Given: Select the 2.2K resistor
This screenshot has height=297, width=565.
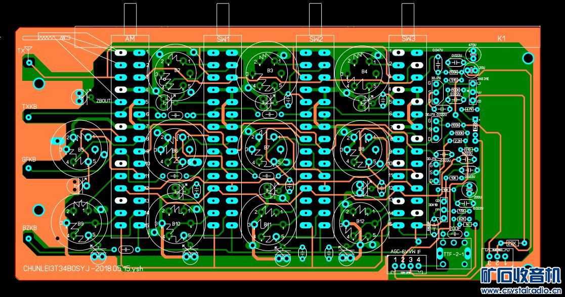Looking at the screenshot, I should (x=458, y=141).
